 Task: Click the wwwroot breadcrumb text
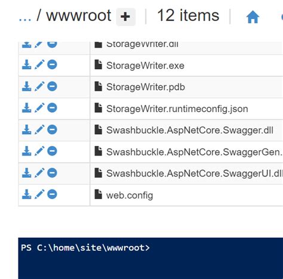click(x=79, y=15)
